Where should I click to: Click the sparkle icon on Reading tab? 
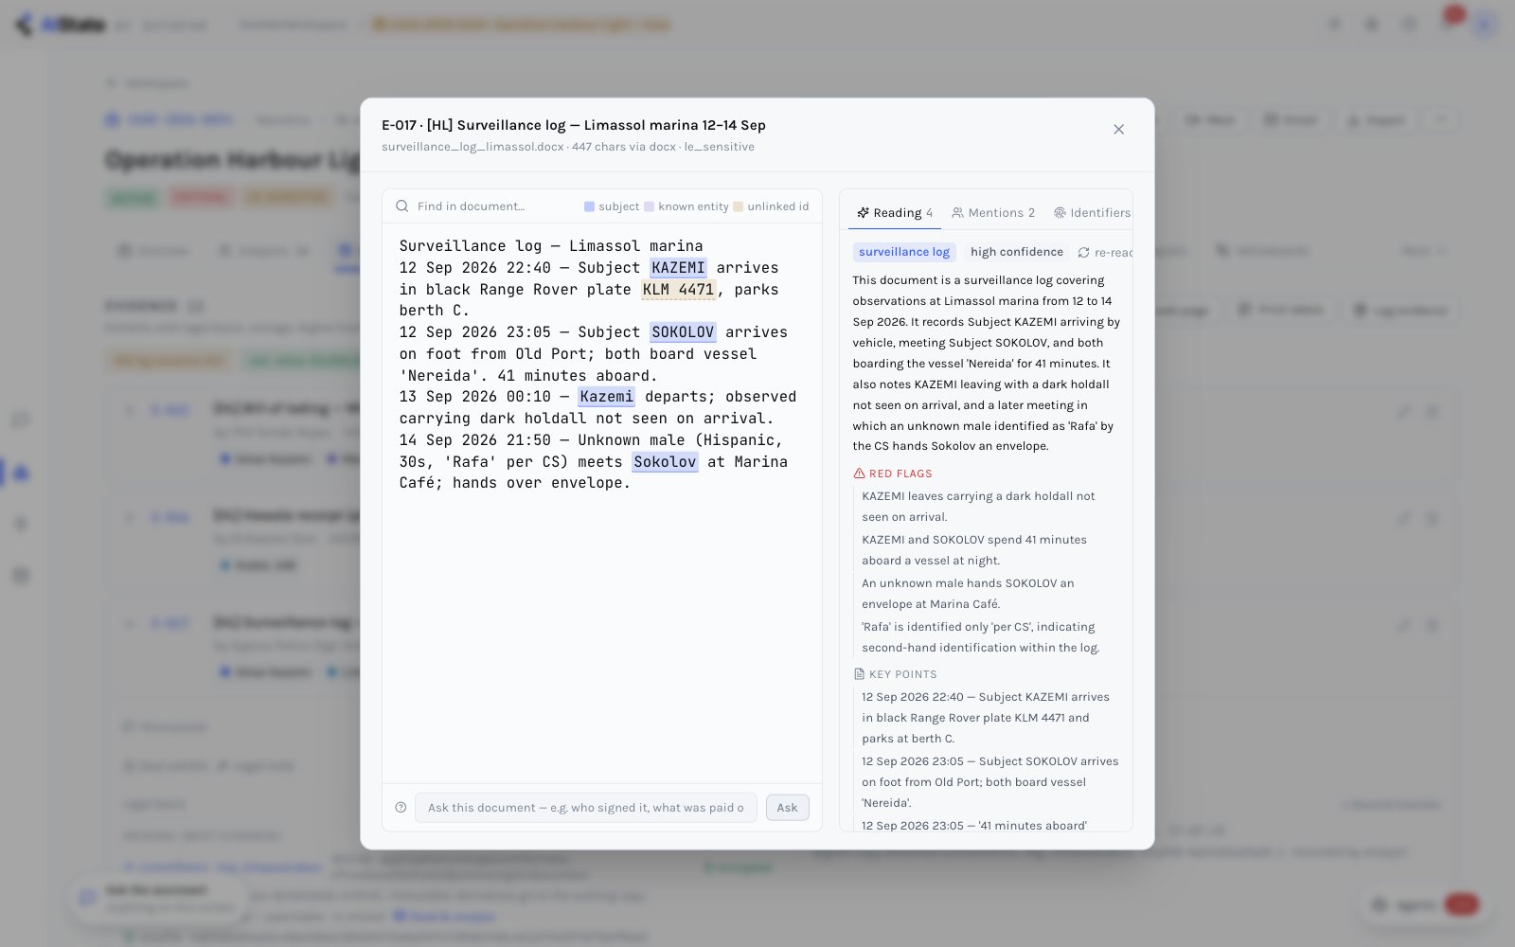pos(863,213)
